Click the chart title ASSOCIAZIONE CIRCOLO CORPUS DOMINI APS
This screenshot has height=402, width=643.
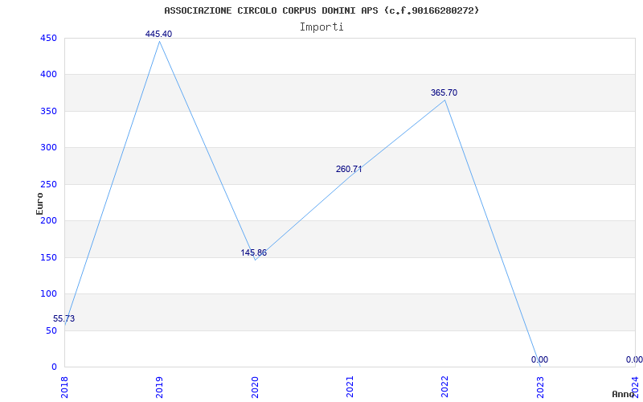(x=321, y=10)
